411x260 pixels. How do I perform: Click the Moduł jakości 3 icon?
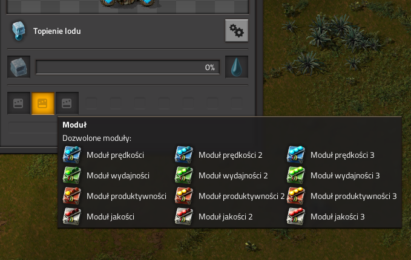295,216
